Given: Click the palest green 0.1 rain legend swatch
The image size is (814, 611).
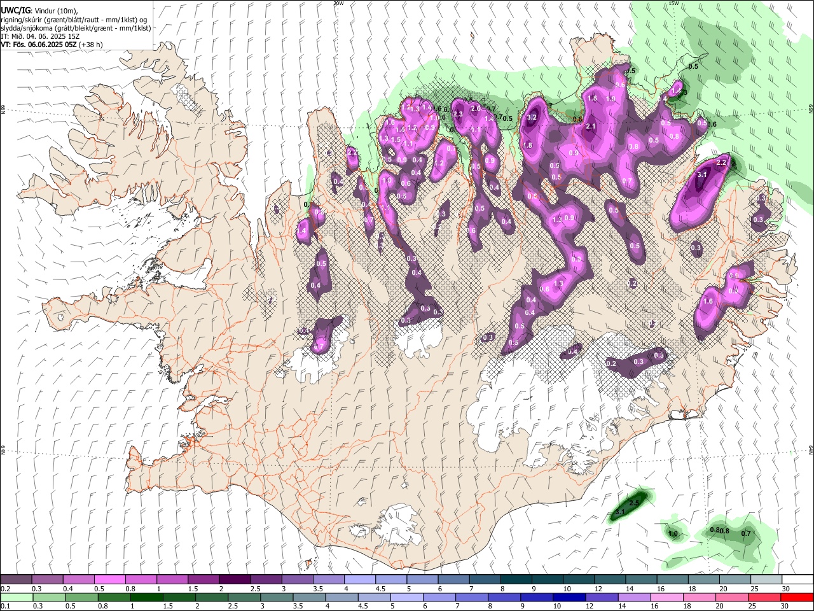Looking at the screenshot, I should (17, 597).
